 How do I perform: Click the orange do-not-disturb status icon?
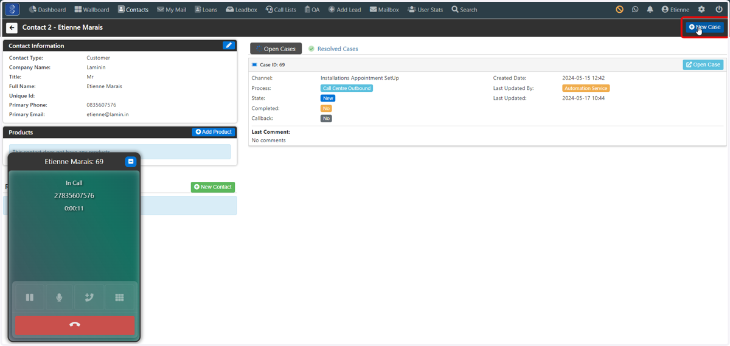pyautogui.click(x=619, y=10)
